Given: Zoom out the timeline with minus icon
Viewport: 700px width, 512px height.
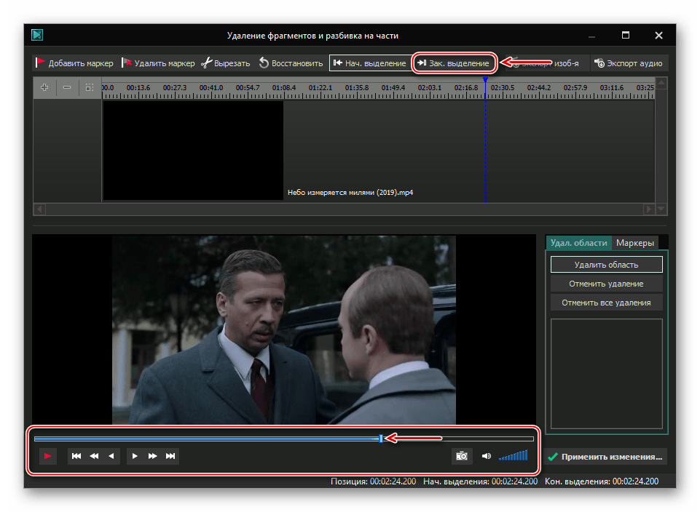Looking at the screenshot, I should 67,87.
